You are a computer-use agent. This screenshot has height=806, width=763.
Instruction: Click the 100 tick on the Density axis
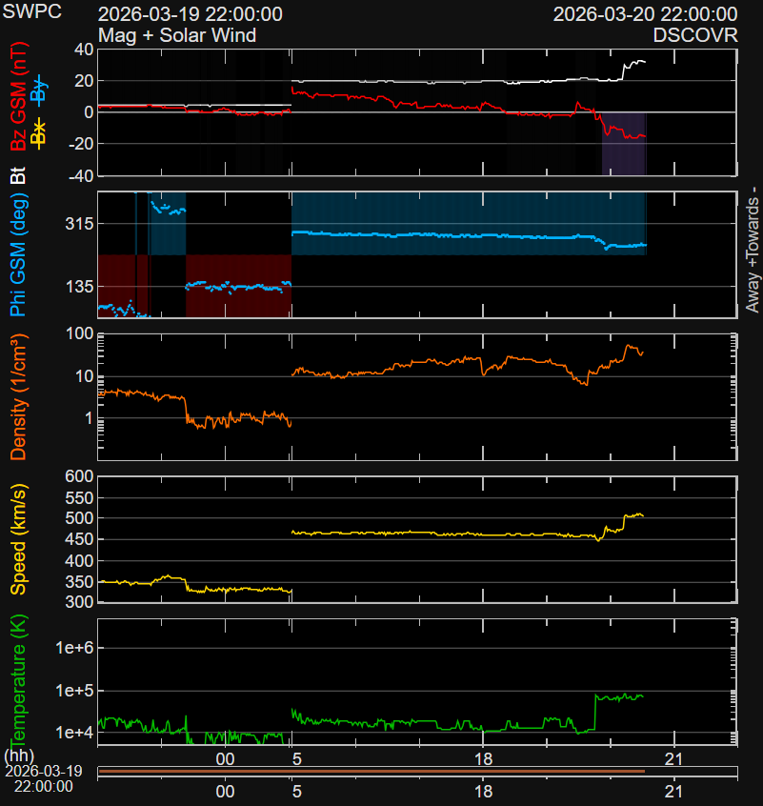coord(80,333)
